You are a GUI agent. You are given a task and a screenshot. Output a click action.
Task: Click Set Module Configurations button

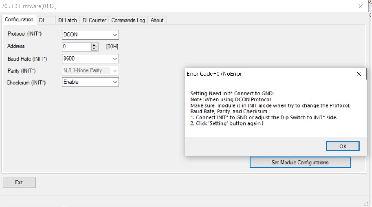coord(300,163)
